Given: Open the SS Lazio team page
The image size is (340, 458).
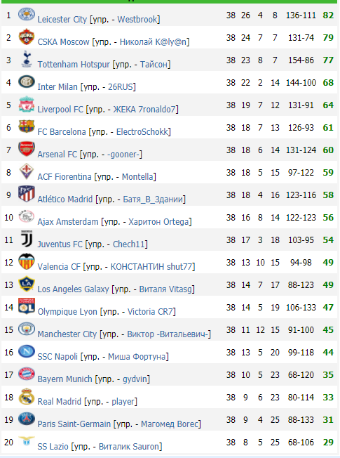Looking at the screenshot, I should [53, 446].
